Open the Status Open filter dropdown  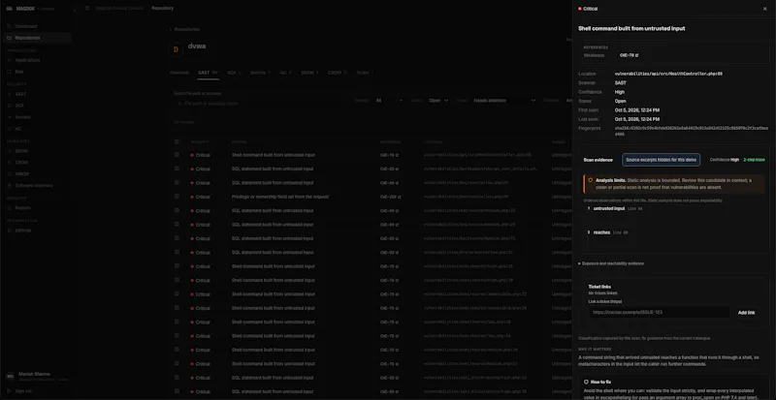tap(438, 101)
